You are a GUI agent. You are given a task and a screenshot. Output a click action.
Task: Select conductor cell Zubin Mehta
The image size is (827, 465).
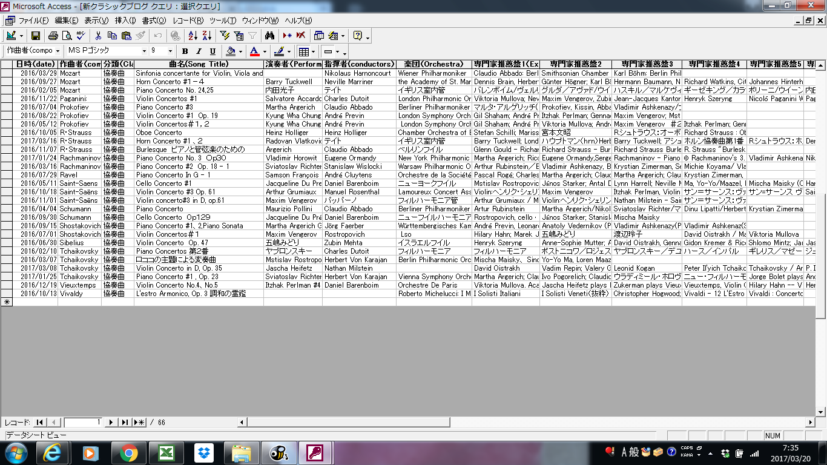pos(359,243)
